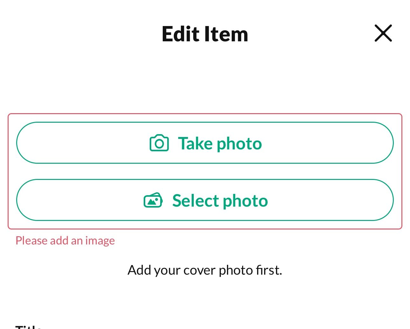Viewport: 410px width, 329px height.
Task: Close the Edit Item dialog
Action: click(383, 33)
